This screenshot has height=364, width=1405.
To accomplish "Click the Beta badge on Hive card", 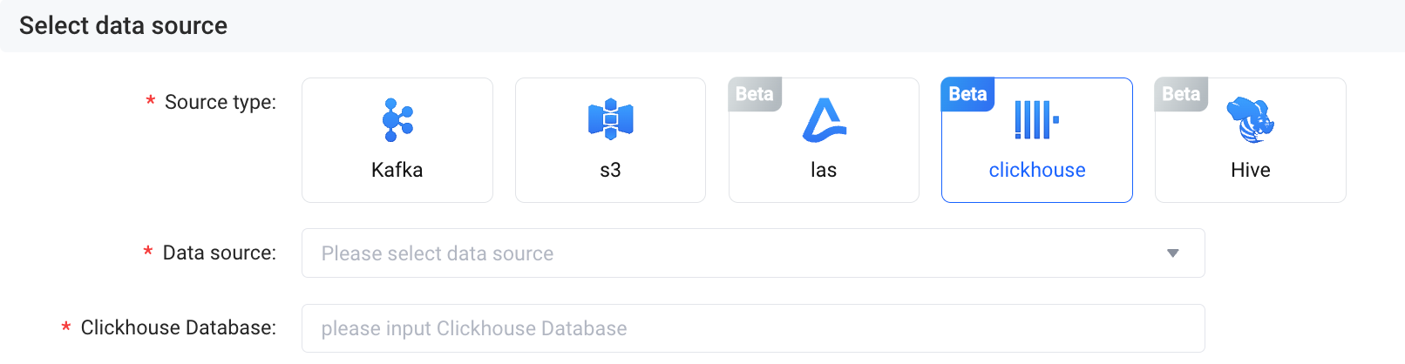I will pos(1181,94).
